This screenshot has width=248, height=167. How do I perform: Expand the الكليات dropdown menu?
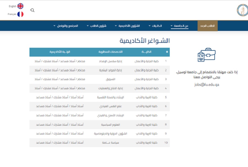click(155, 26)
